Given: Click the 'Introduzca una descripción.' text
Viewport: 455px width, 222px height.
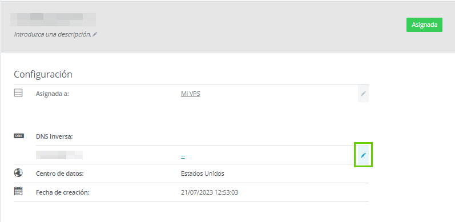Looking at the screenshot, I should (x=53, y=34).
